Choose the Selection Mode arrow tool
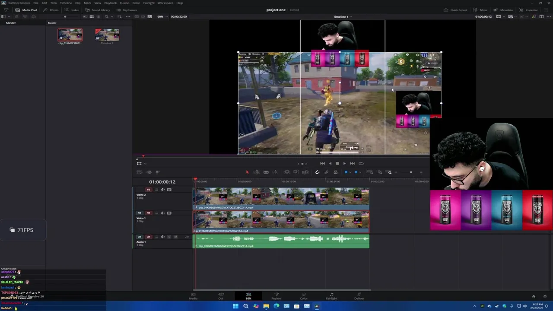 (x=247, y=172)
